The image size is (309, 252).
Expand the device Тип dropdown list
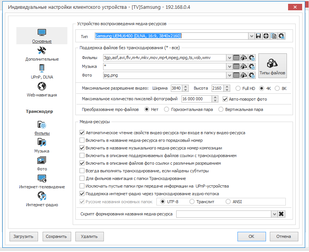(x=251, y=36)
